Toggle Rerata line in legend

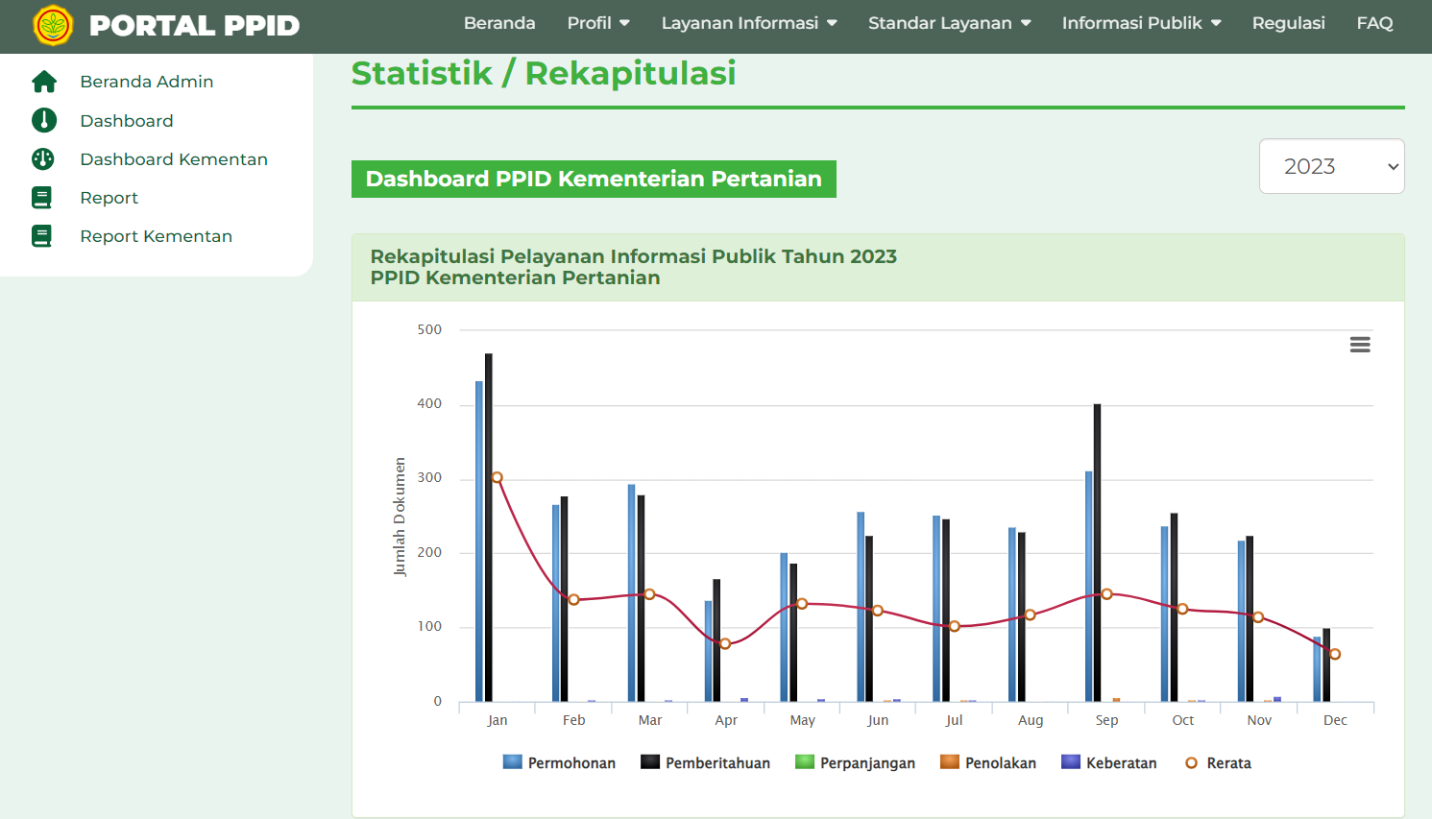tap(1218, 762)
